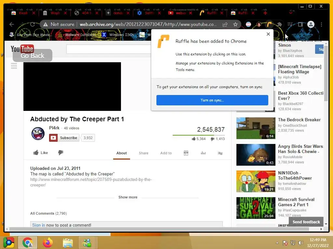Open the video statistics bar chart icon
Viewport: 333px width, 249px height.
(x=203, y=153)
